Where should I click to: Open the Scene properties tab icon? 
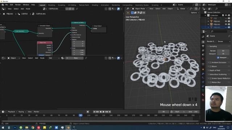203,55
